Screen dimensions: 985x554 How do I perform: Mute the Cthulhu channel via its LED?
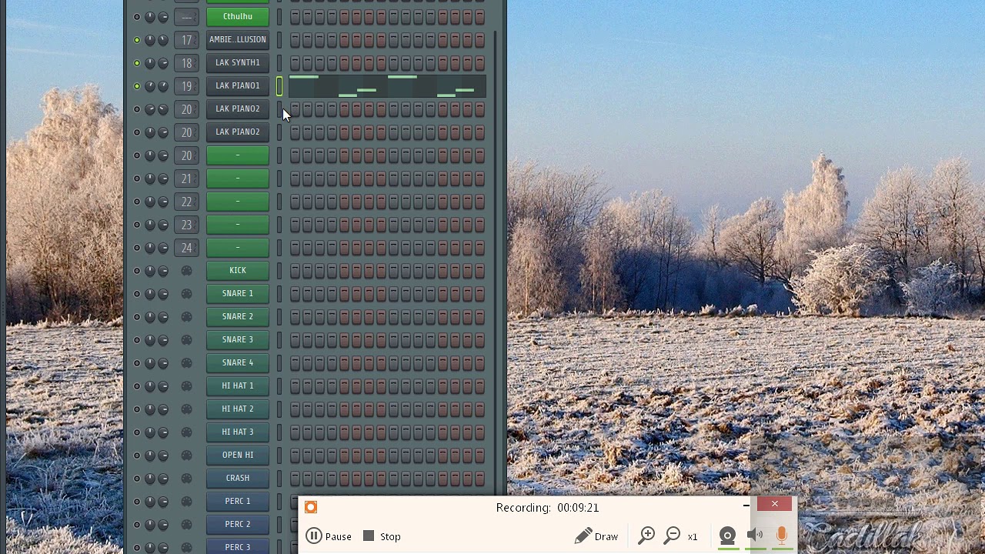point(137,17)
